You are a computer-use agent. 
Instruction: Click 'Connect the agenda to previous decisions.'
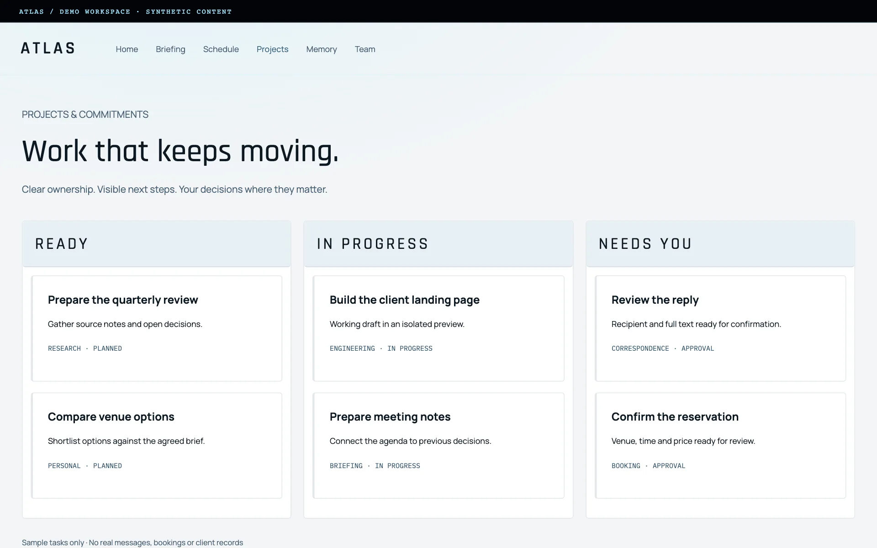411,441
